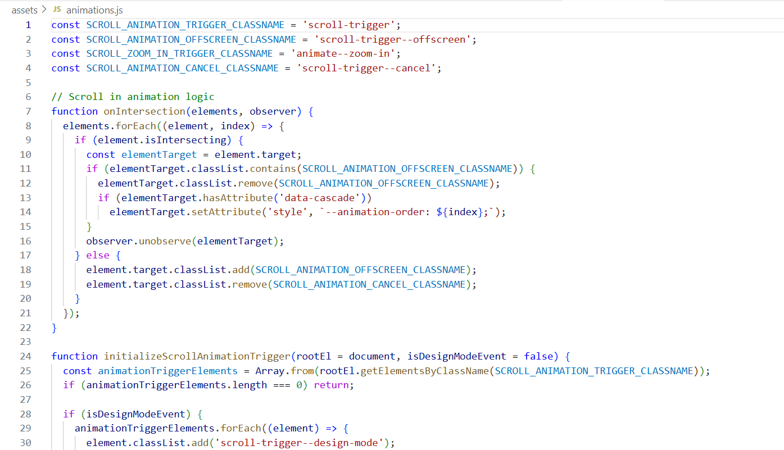
Task: Click line number 17 in the gutter
Action: [x=26, y=255]
